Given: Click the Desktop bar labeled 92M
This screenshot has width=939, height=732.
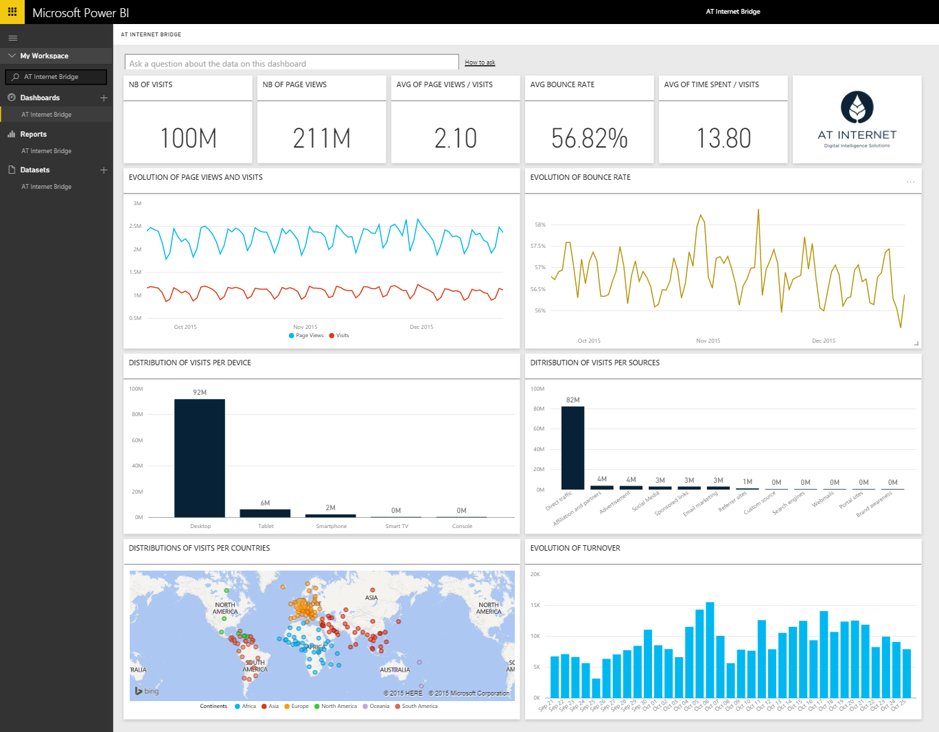Looking at the screenshot, I should 200,458.
